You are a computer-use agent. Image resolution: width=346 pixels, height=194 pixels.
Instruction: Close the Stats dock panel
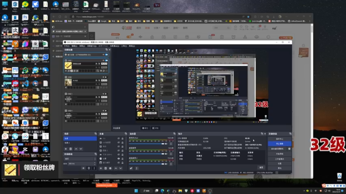coord(265,134)
